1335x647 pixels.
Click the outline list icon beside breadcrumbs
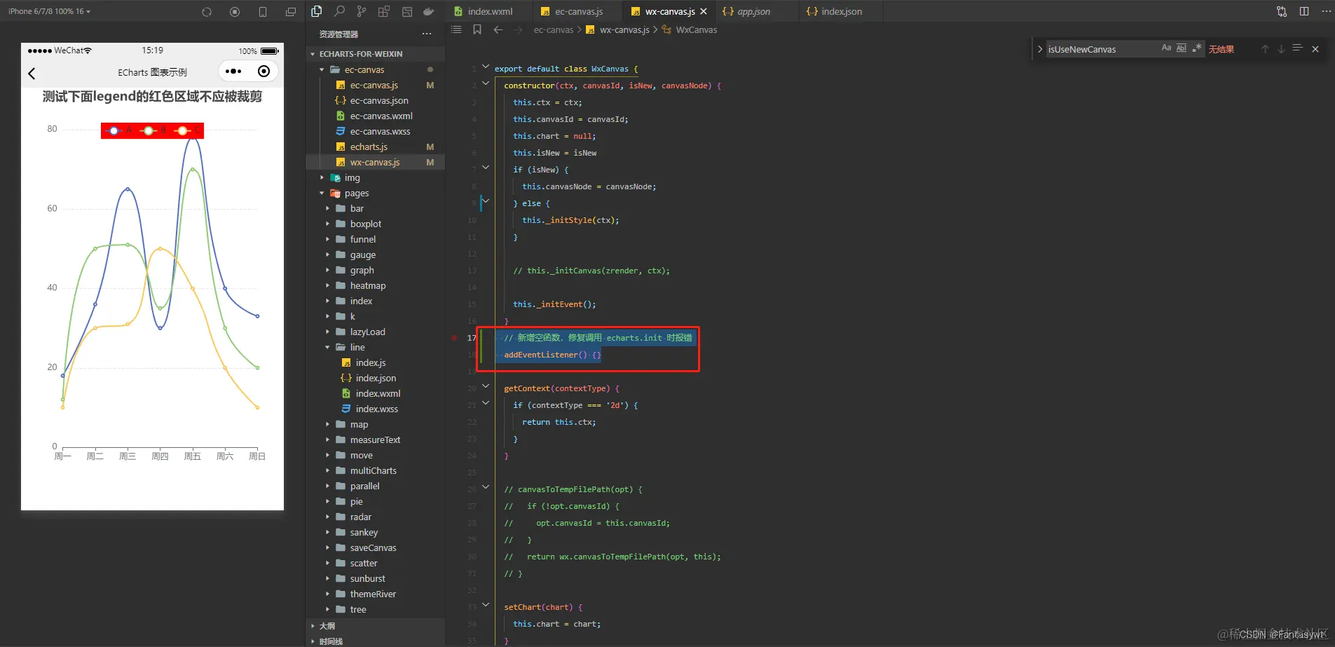456,29
